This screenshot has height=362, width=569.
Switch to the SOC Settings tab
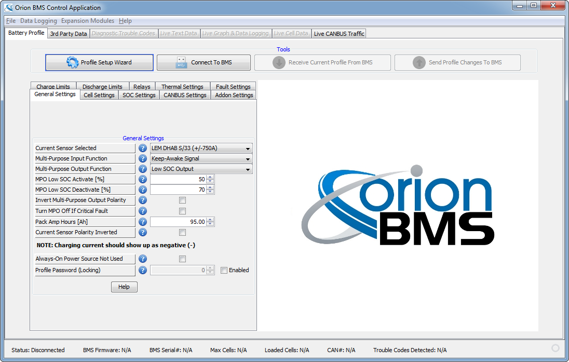[x=139, y=95]
